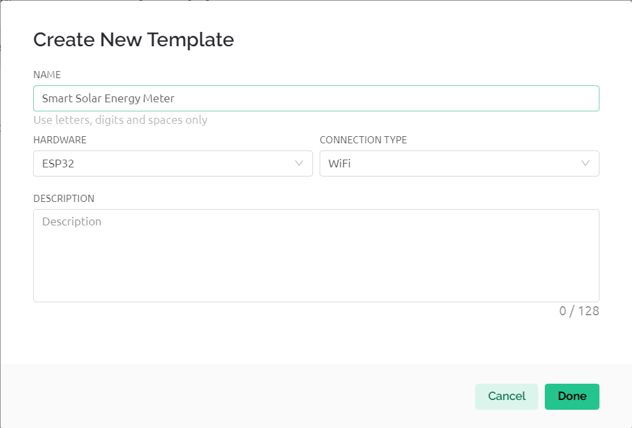Click the "Smart Solar Energy Meter" text
This screenshot has width=632, height=428.
point(108,98)
